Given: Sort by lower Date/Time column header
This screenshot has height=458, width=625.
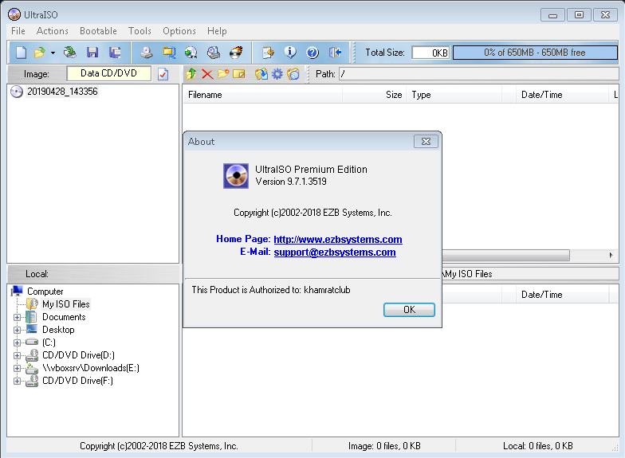Looking at the screenshot, I should (x=562, y=295).
